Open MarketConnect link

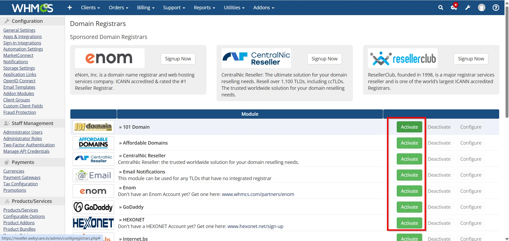pyautogui.click(x=18, y=55)
